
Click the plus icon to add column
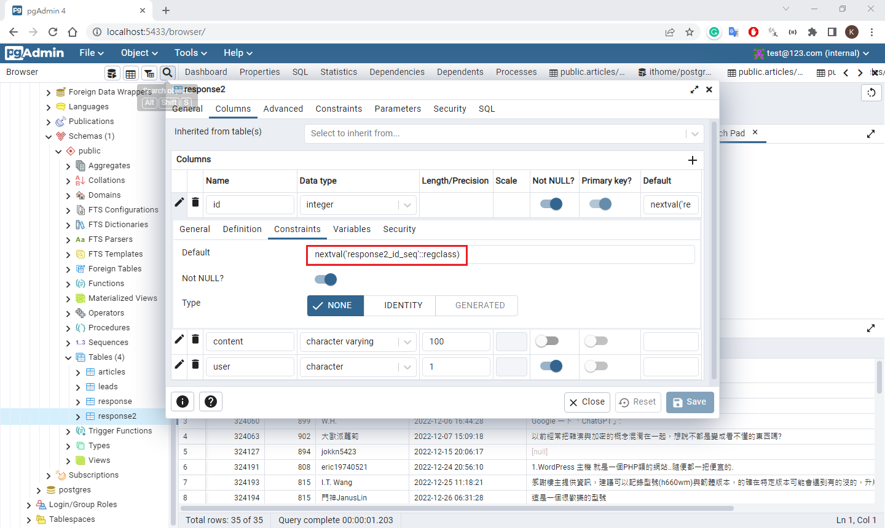click(693, 160)
